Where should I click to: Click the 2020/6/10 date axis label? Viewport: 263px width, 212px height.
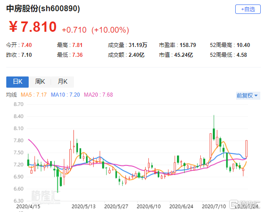[x=149, y=207]
